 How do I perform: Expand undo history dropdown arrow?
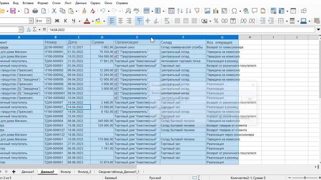coord(108,11)
